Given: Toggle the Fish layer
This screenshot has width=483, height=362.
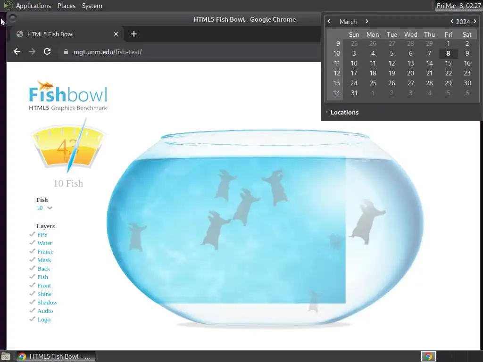Looking at the screenshot, I should pos(42,277).
